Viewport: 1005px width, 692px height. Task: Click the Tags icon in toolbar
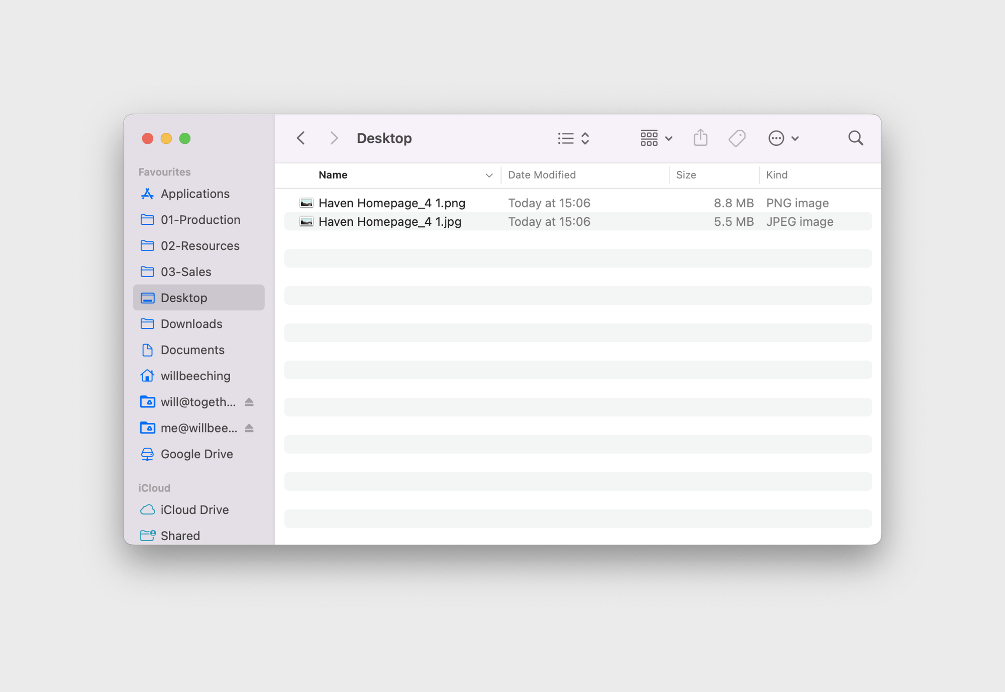point(737,138)
